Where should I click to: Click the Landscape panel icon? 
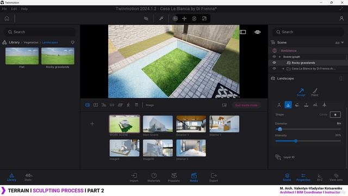(x=273, y=78)
